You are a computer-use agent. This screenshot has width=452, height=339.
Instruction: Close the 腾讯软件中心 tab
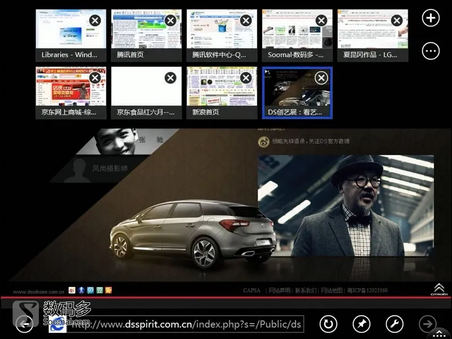(246, 20)
